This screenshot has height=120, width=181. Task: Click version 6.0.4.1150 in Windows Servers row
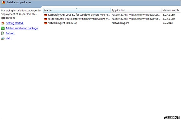169,15
